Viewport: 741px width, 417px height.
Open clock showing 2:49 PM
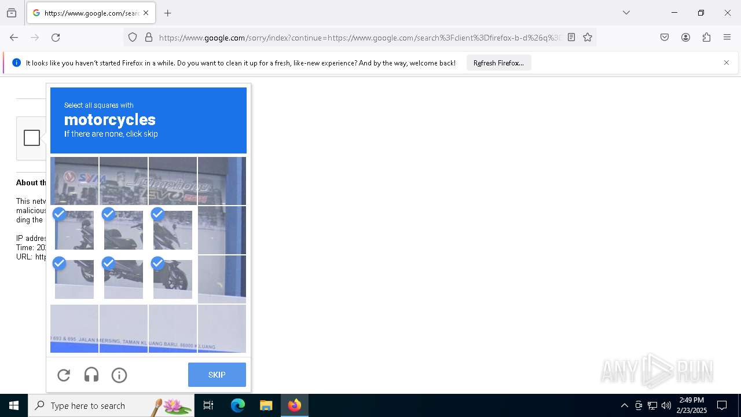pyautogui.click(x=691, y=405)
